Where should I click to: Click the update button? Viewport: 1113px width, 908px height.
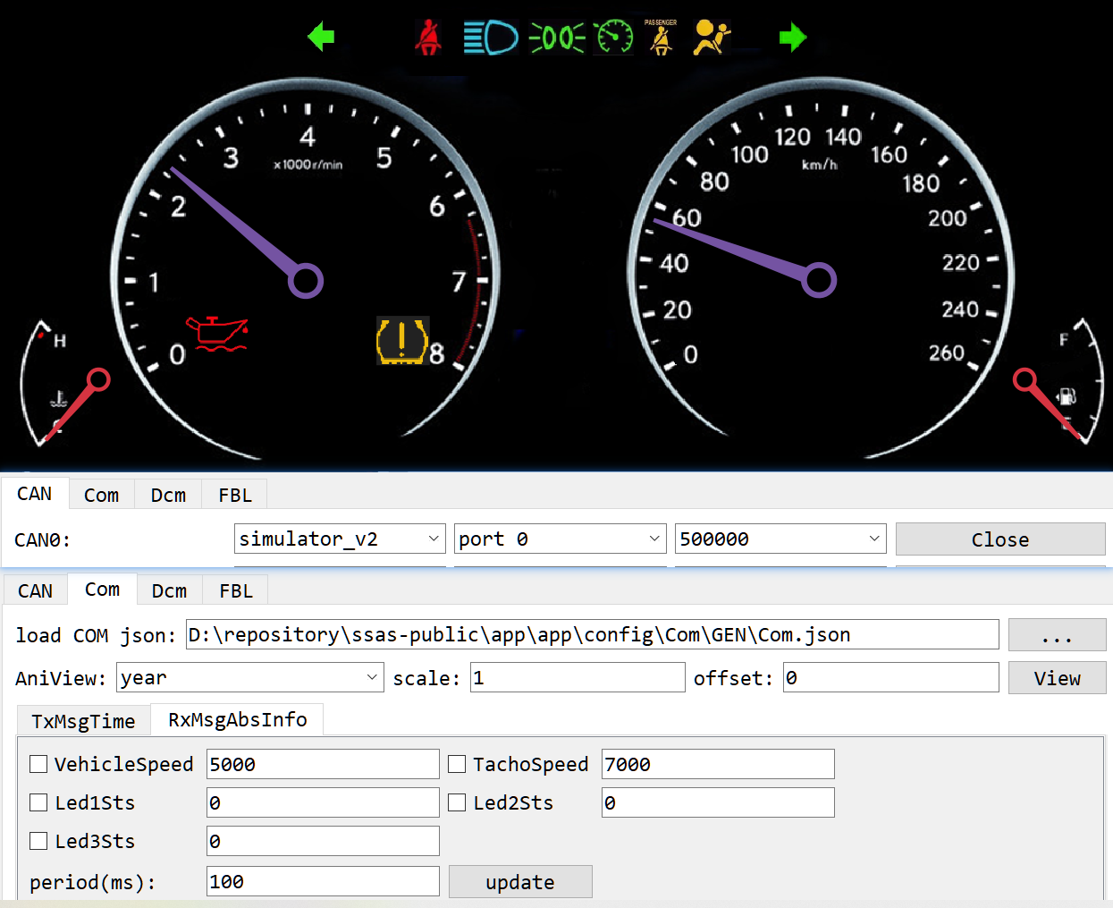(520, 882)
